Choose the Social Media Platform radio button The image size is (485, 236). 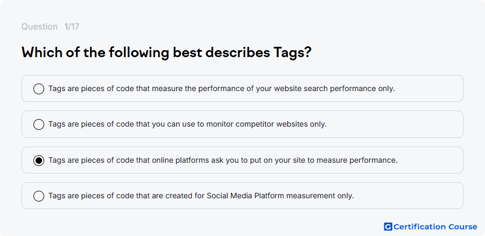coord(39,196)
